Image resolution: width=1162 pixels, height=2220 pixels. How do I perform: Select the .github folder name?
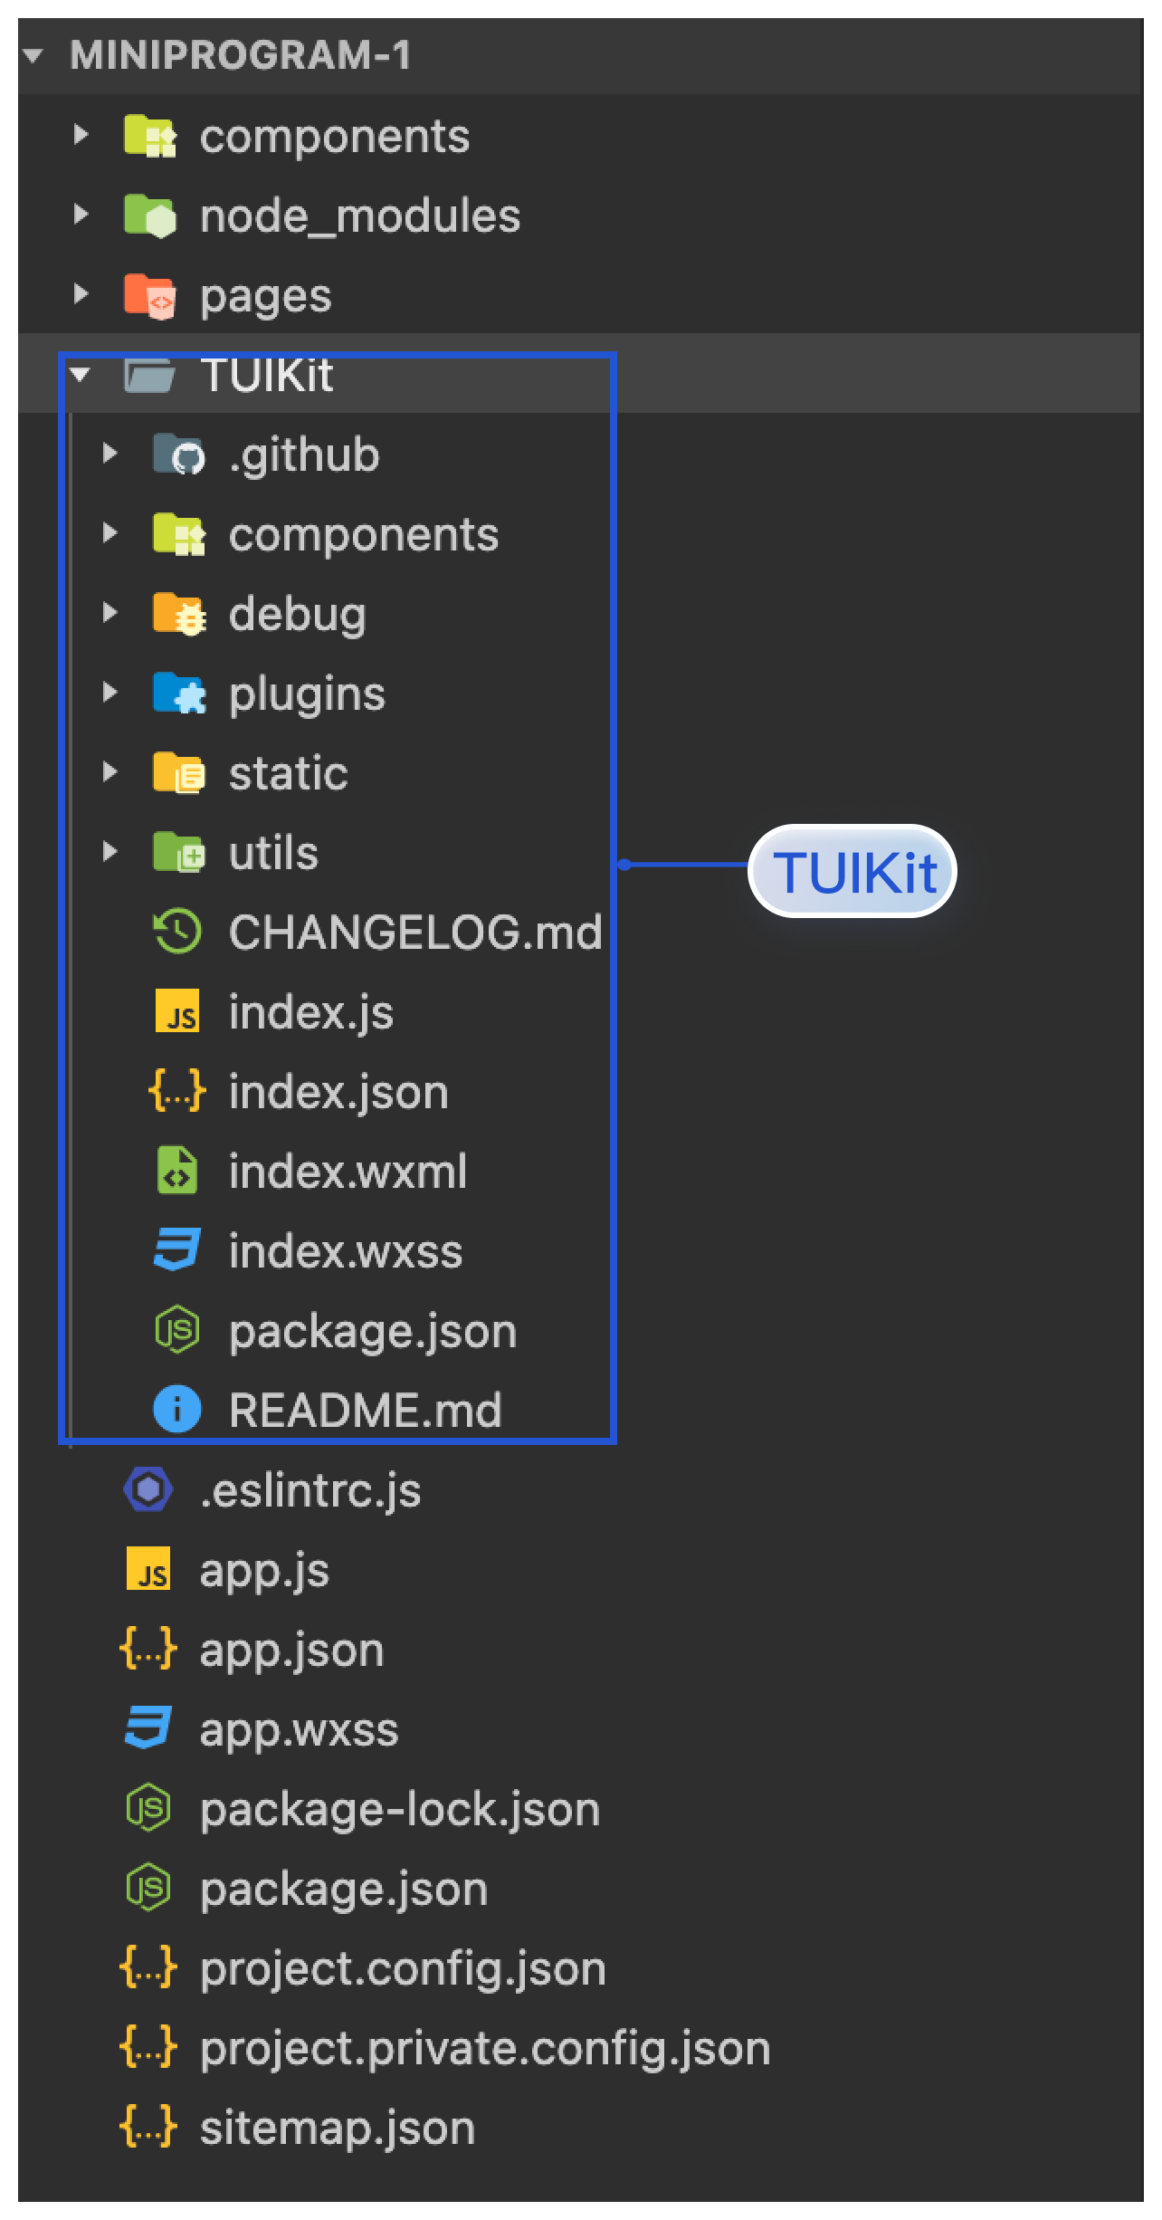click(304, 455)
